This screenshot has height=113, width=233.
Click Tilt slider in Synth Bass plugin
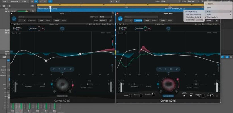pyautogui.click(x=196, y=84)
